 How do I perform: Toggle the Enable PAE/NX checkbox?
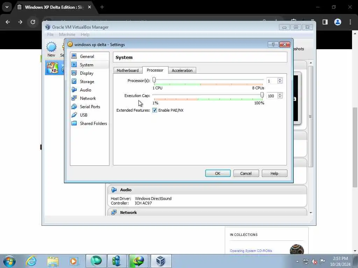point(155,110)
